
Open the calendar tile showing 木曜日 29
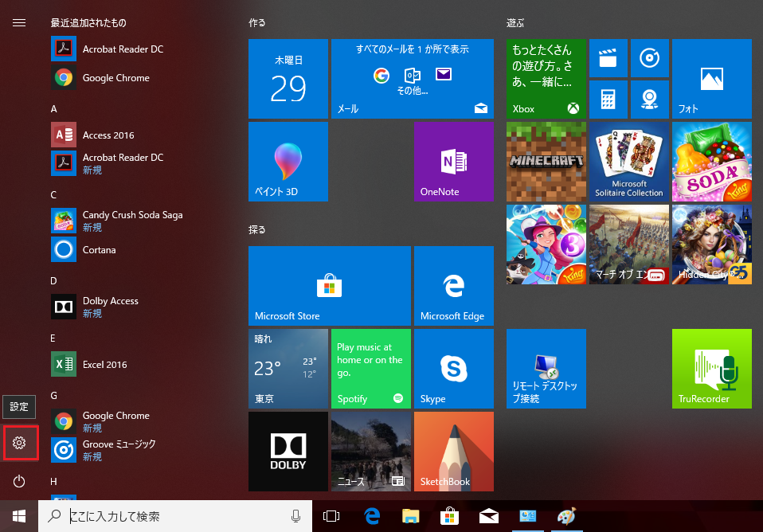(288, 79)
